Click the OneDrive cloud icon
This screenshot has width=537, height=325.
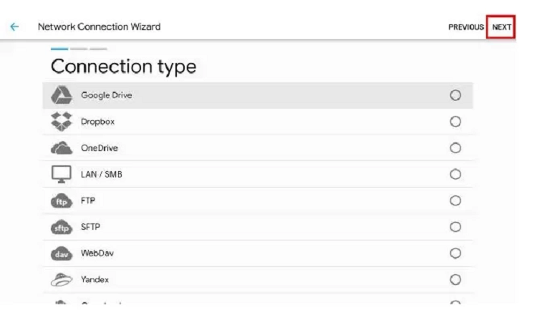(x=62, y=148)
